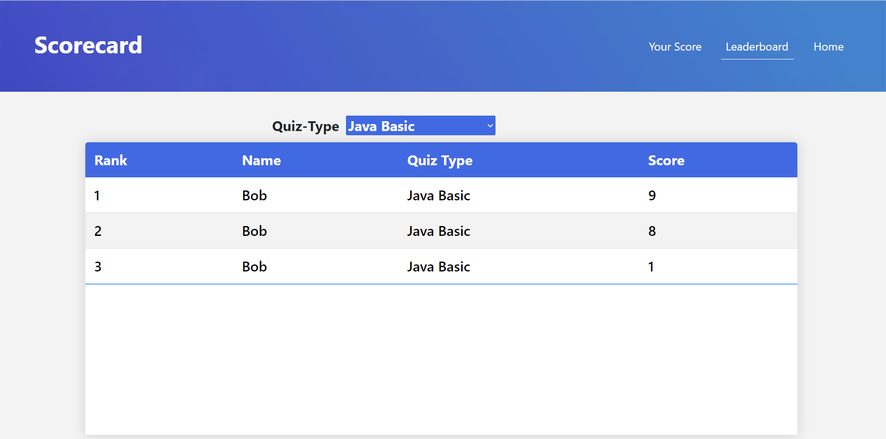886x439 pixels.
Task: Click the dropdown chevron on Java Basic selector
Action: pyautogui.click(x=489, y=125)
